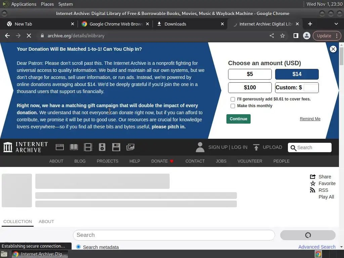Open the JOBS nav link
The width and height of the screenshot is (344, 258).
point(221,161)
